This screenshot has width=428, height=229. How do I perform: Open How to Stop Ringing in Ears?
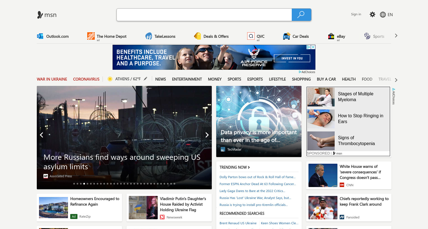tap(361, 119)
